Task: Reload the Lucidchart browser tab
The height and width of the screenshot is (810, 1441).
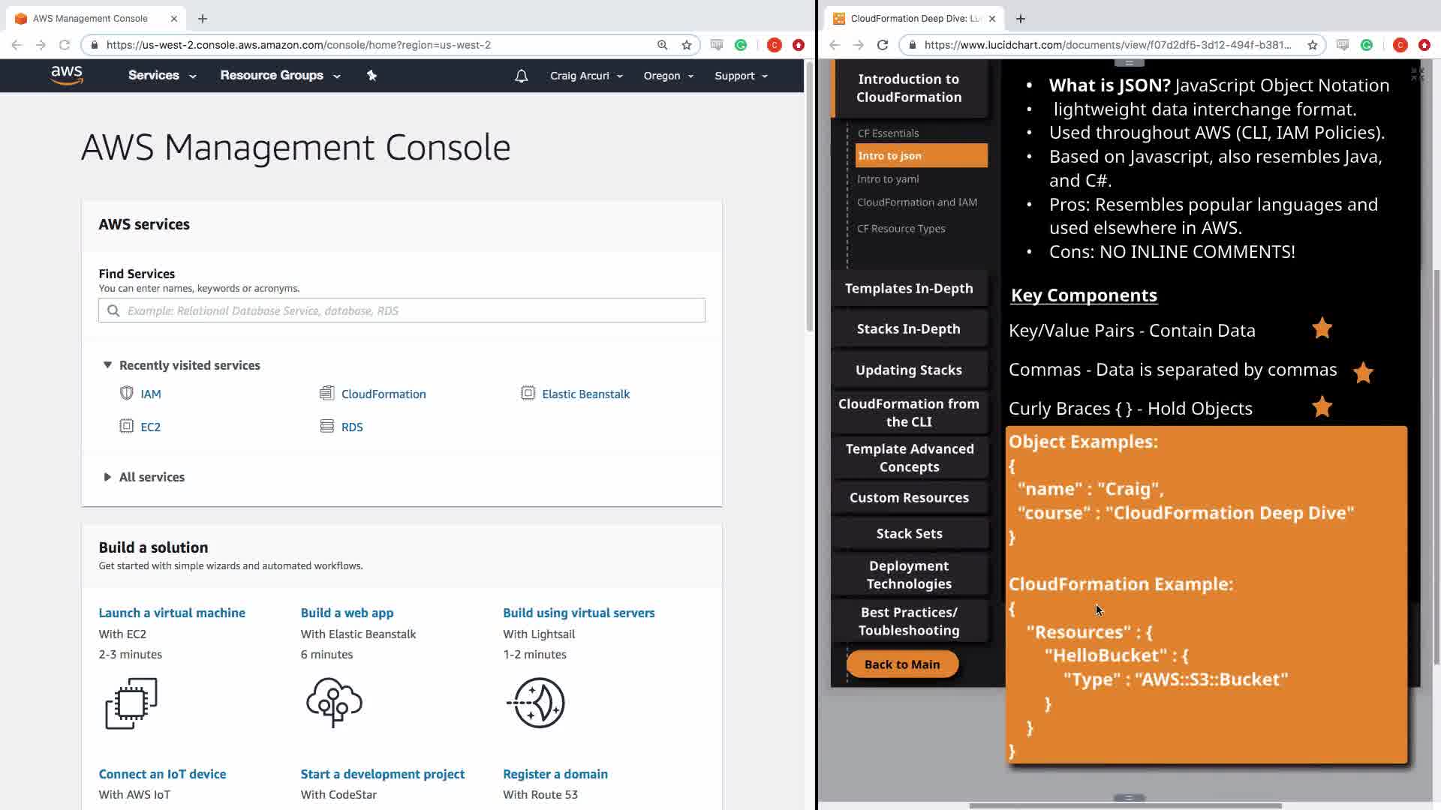Action: (883, 45)
